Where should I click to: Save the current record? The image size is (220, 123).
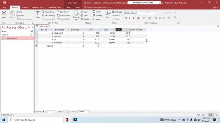tap(84, 15)
